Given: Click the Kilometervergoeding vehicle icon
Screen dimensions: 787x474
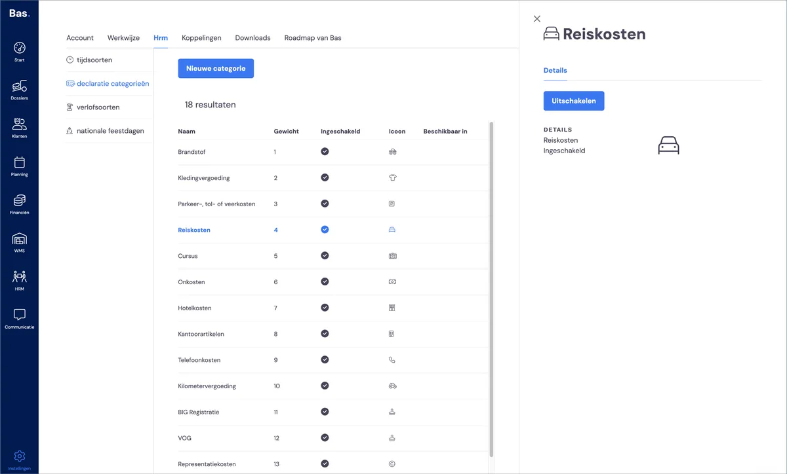Looking at the screenshot, I should click(392, 386).
